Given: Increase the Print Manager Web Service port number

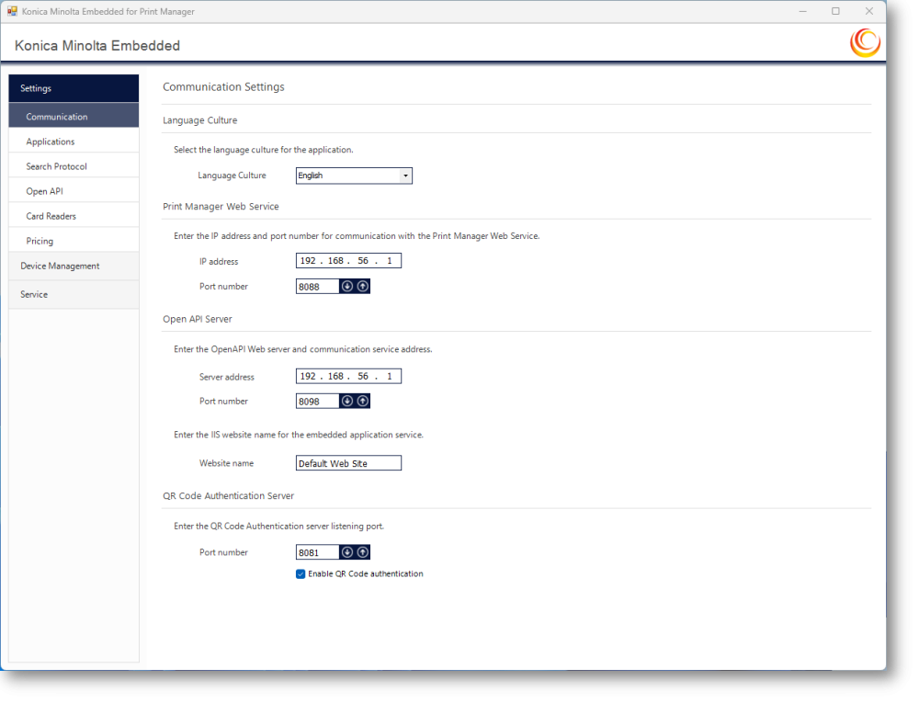Looking at the screenshot, I should coord(363,287).
